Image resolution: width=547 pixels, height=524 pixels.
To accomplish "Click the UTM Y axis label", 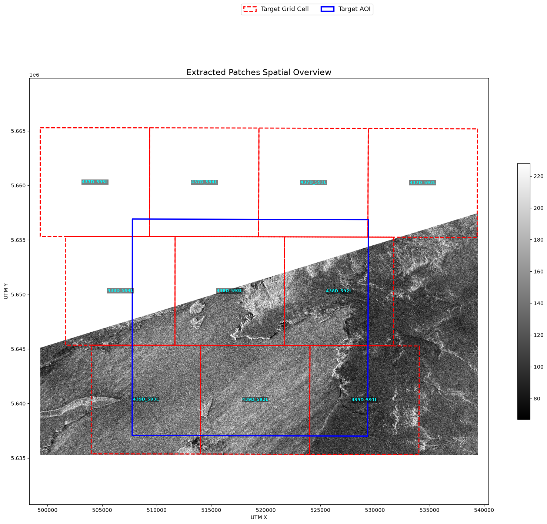I will click(x=6, y=291).
